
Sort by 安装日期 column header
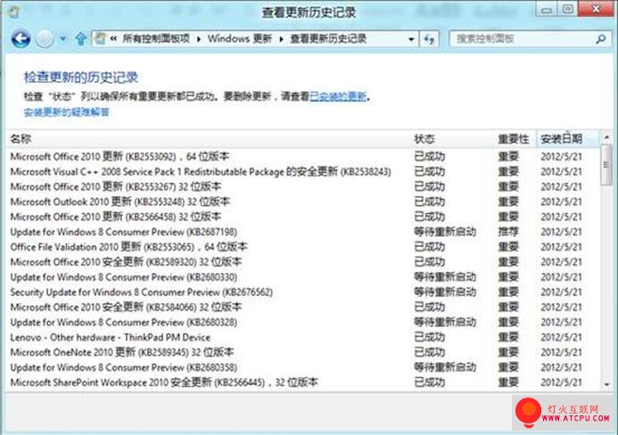568,139
